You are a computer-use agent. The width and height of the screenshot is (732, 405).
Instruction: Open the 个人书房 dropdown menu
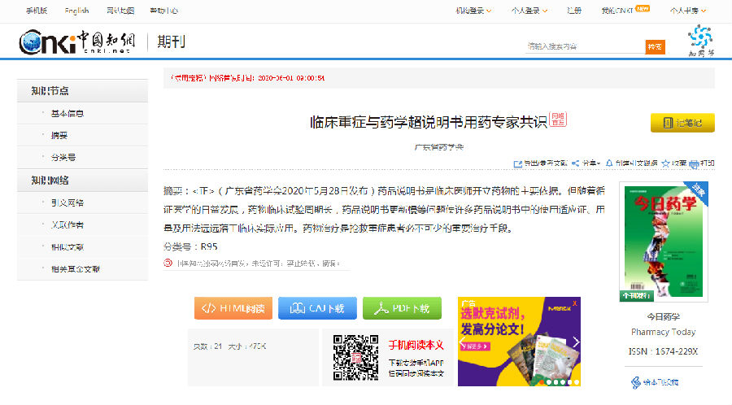click(688, 11)
